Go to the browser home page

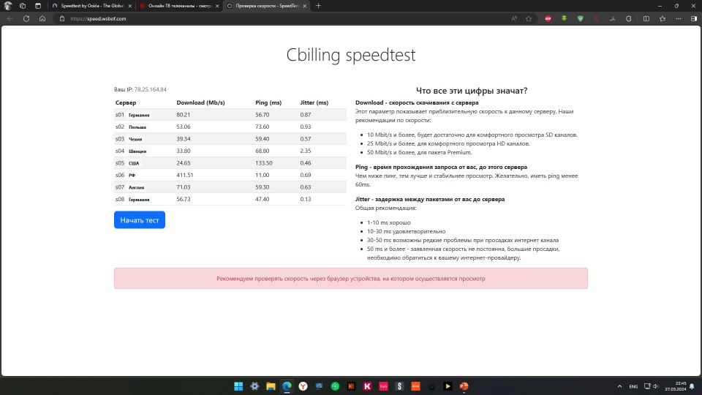click(42, 19)
